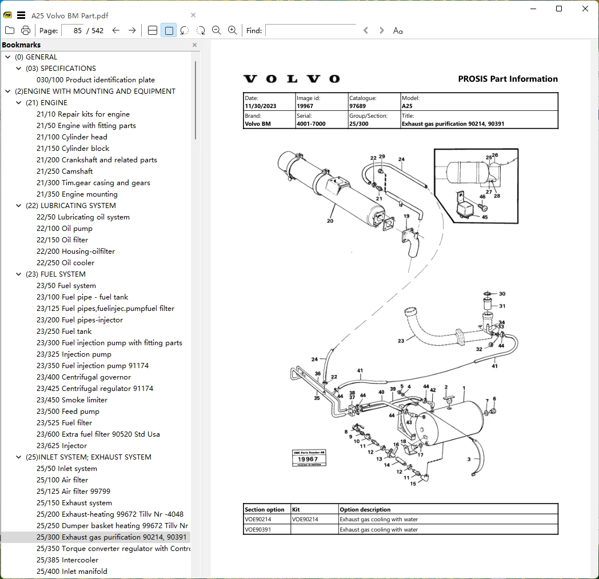Image resolution: width=599 pixels, height=579 pixels.
Task: Zoom in on the document
Action: click(232, 30)
